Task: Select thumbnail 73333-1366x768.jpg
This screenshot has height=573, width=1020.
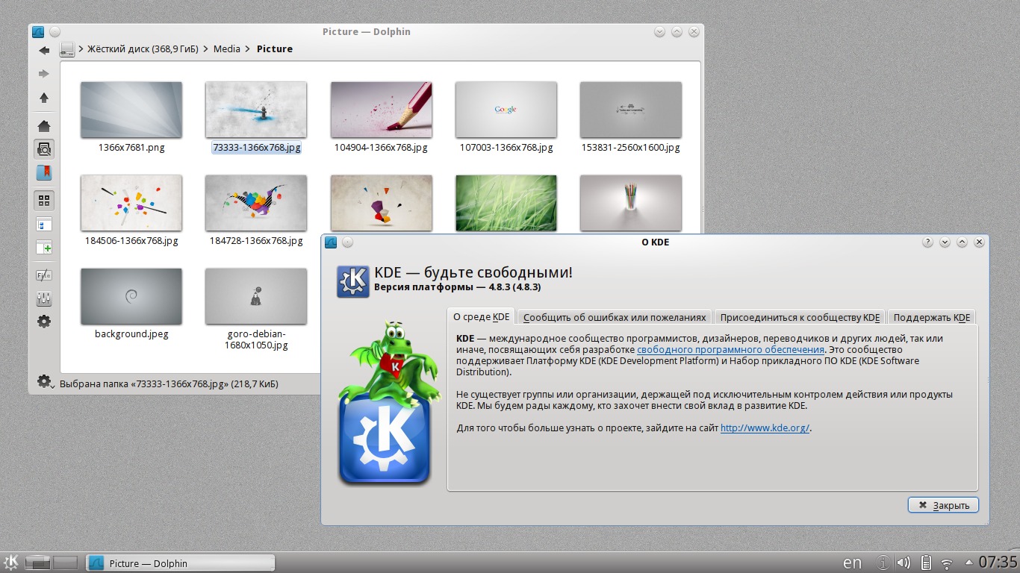Action: pos(256,110)
